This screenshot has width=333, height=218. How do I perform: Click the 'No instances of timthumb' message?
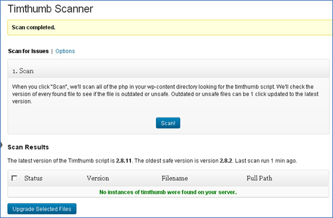click(x=168, y=192)
